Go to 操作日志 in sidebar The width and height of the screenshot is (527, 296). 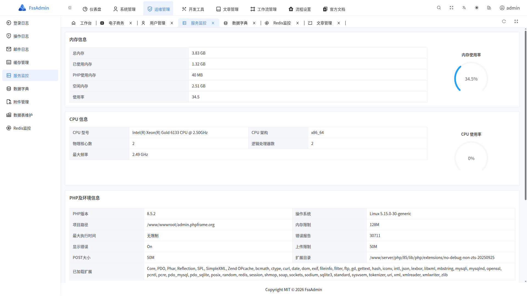click(30, 36)
